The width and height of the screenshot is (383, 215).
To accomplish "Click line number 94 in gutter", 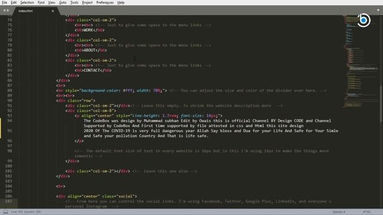I will pyautogui.click(x=10, y=121).
